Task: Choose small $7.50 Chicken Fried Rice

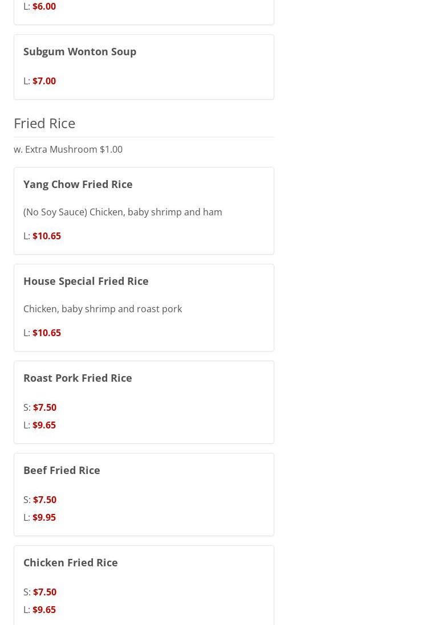Action: [44, 592]
